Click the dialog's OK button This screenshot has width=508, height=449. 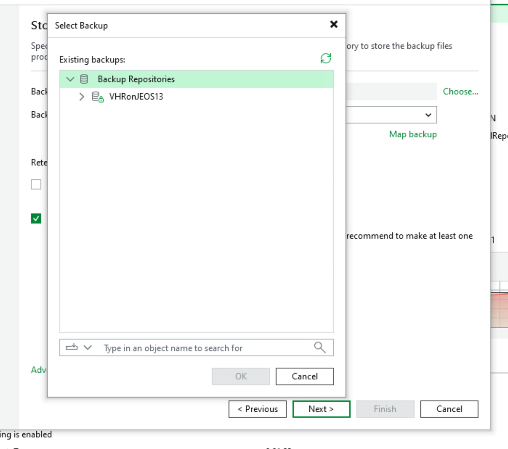coord(241,377)
